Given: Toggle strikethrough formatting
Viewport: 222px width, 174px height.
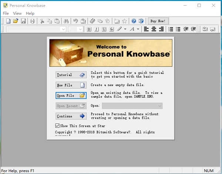Looking at the screenshot, I should [x=111, y=29].
